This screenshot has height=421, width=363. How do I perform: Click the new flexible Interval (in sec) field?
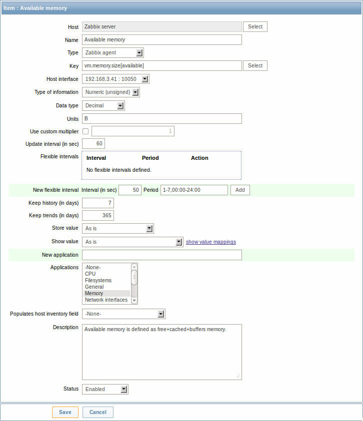click(130, 190)
